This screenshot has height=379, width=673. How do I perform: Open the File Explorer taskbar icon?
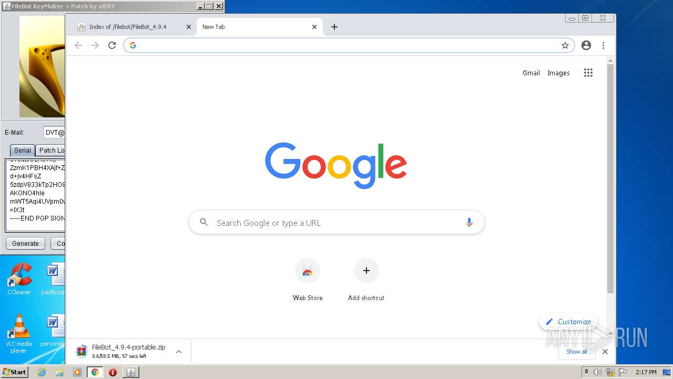pos(59,372)
